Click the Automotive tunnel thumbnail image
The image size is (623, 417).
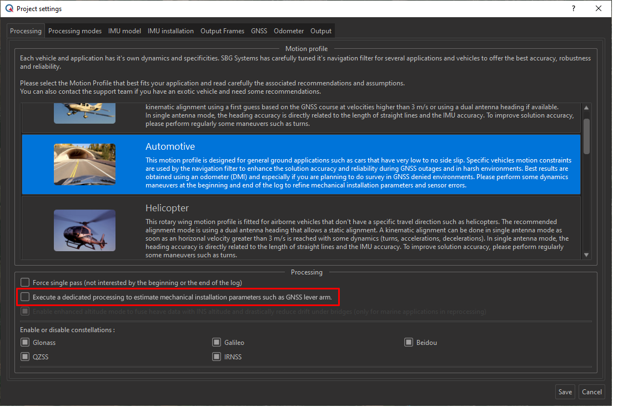point(84,164)
